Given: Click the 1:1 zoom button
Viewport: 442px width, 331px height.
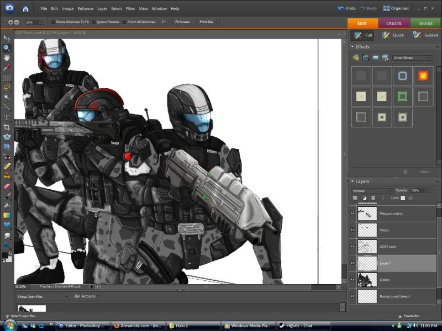Looking at the screenshot, I should click(164, 22).
